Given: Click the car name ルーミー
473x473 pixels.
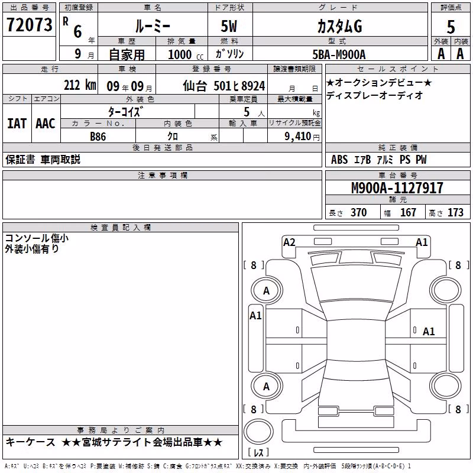Looking at the screenshot, I should [x=153, y=26].
